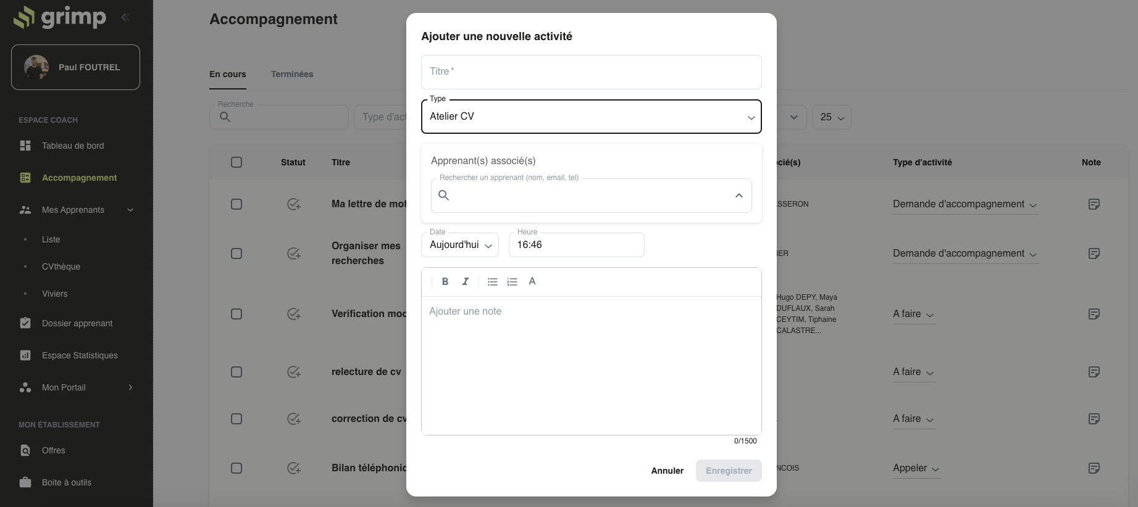
Task: Check the relecture de cv row checkbox
Action: pos(236,372)
